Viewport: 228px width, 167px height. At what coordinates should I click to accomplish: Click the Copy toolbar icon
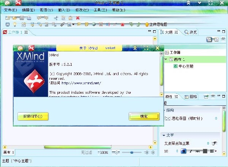point(63,18)
